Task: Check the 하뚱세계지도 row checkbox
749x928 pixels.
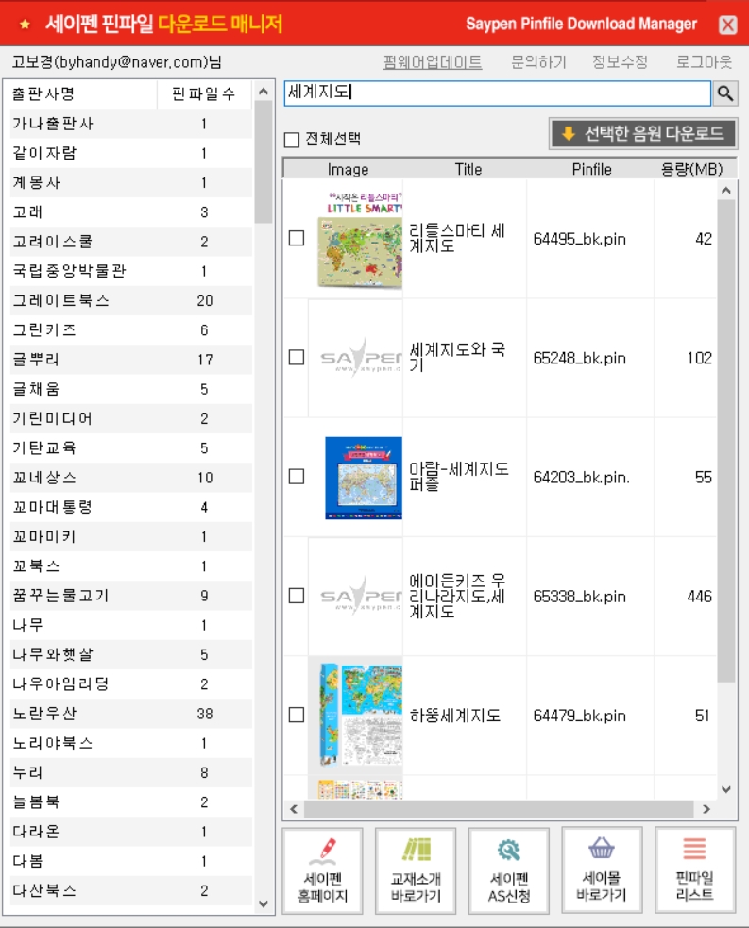Action: point(296,715)
